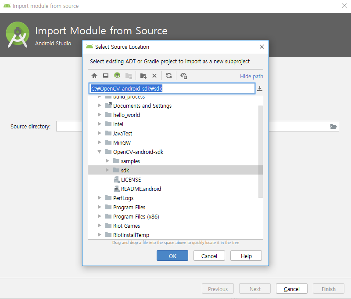This screenshot has width=351, height=299.
Task: Open the path history download arrow
Action: tap(260, 88)
